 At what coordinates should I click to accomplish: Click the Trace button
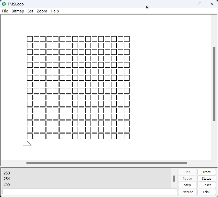pyautogui.click(x=206, y=172)
